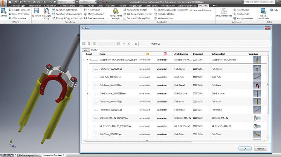Choose Speichern alles automatisch
Viewport: 281px width, 157px height.
67,14
